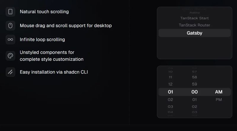Click the mouse icon for desktop drag support
This screenshot has width=237, height=131.
point(10,26)
